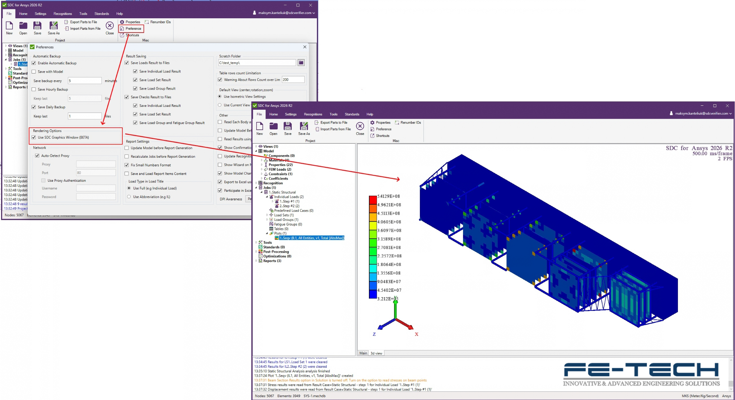Toggle the Auto-Detect Proxy checkbox

(x=37, y=156)
